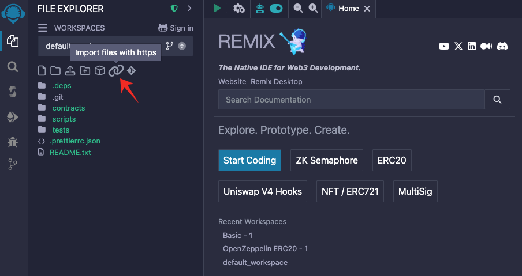Open the workspaces hamburger menu
Image resolution: width=522 pixels, height=276 pixels.
coord(42,28)
